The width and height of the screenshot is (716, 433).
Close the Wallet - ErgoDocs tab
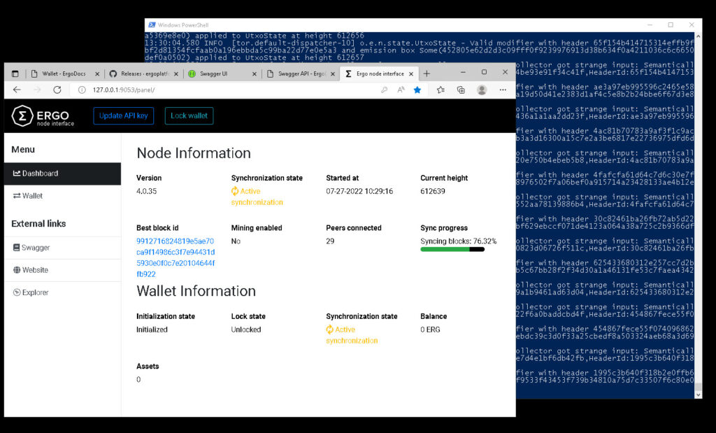[x=97, y=73]
